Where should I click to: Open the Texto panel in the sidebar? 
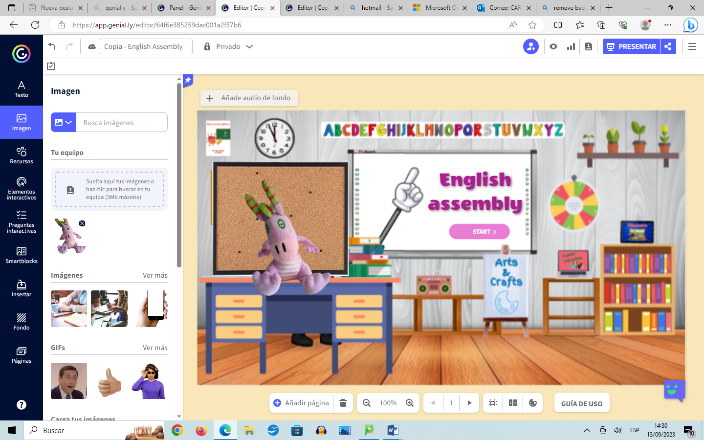22,88
